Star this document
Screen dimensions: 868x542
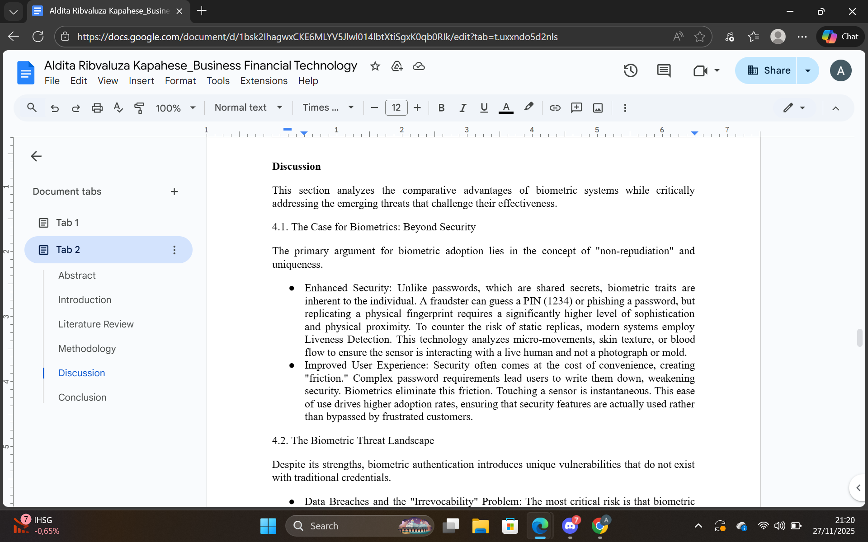pos(375,66)
